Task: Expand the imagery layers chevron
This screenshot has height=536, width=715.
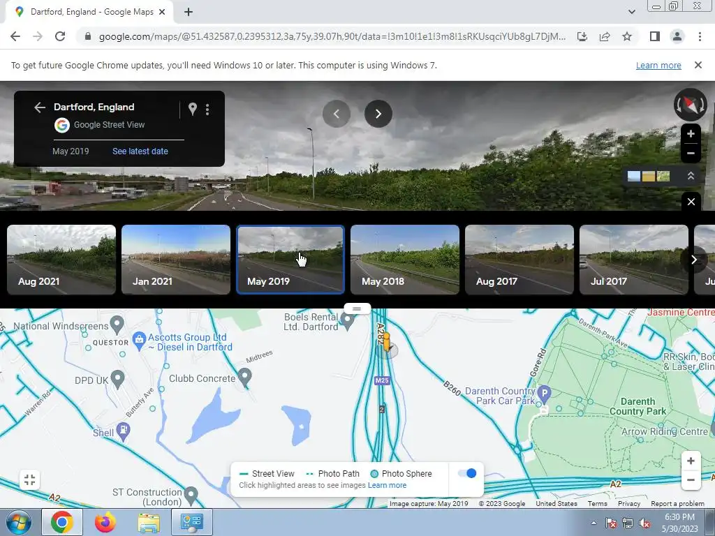Action: pyautogui.click(x=691, y=176)
